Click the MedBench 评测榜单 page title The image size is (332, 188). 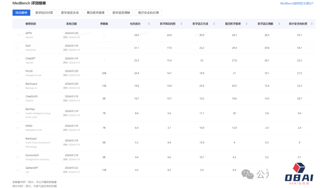pyautogui.click(x=29, y=3)
